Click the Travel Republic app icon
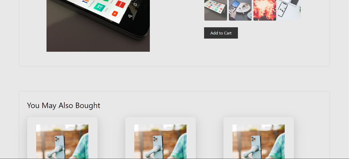The height and width of the screenshot is (159, 349). coord(85,1)
